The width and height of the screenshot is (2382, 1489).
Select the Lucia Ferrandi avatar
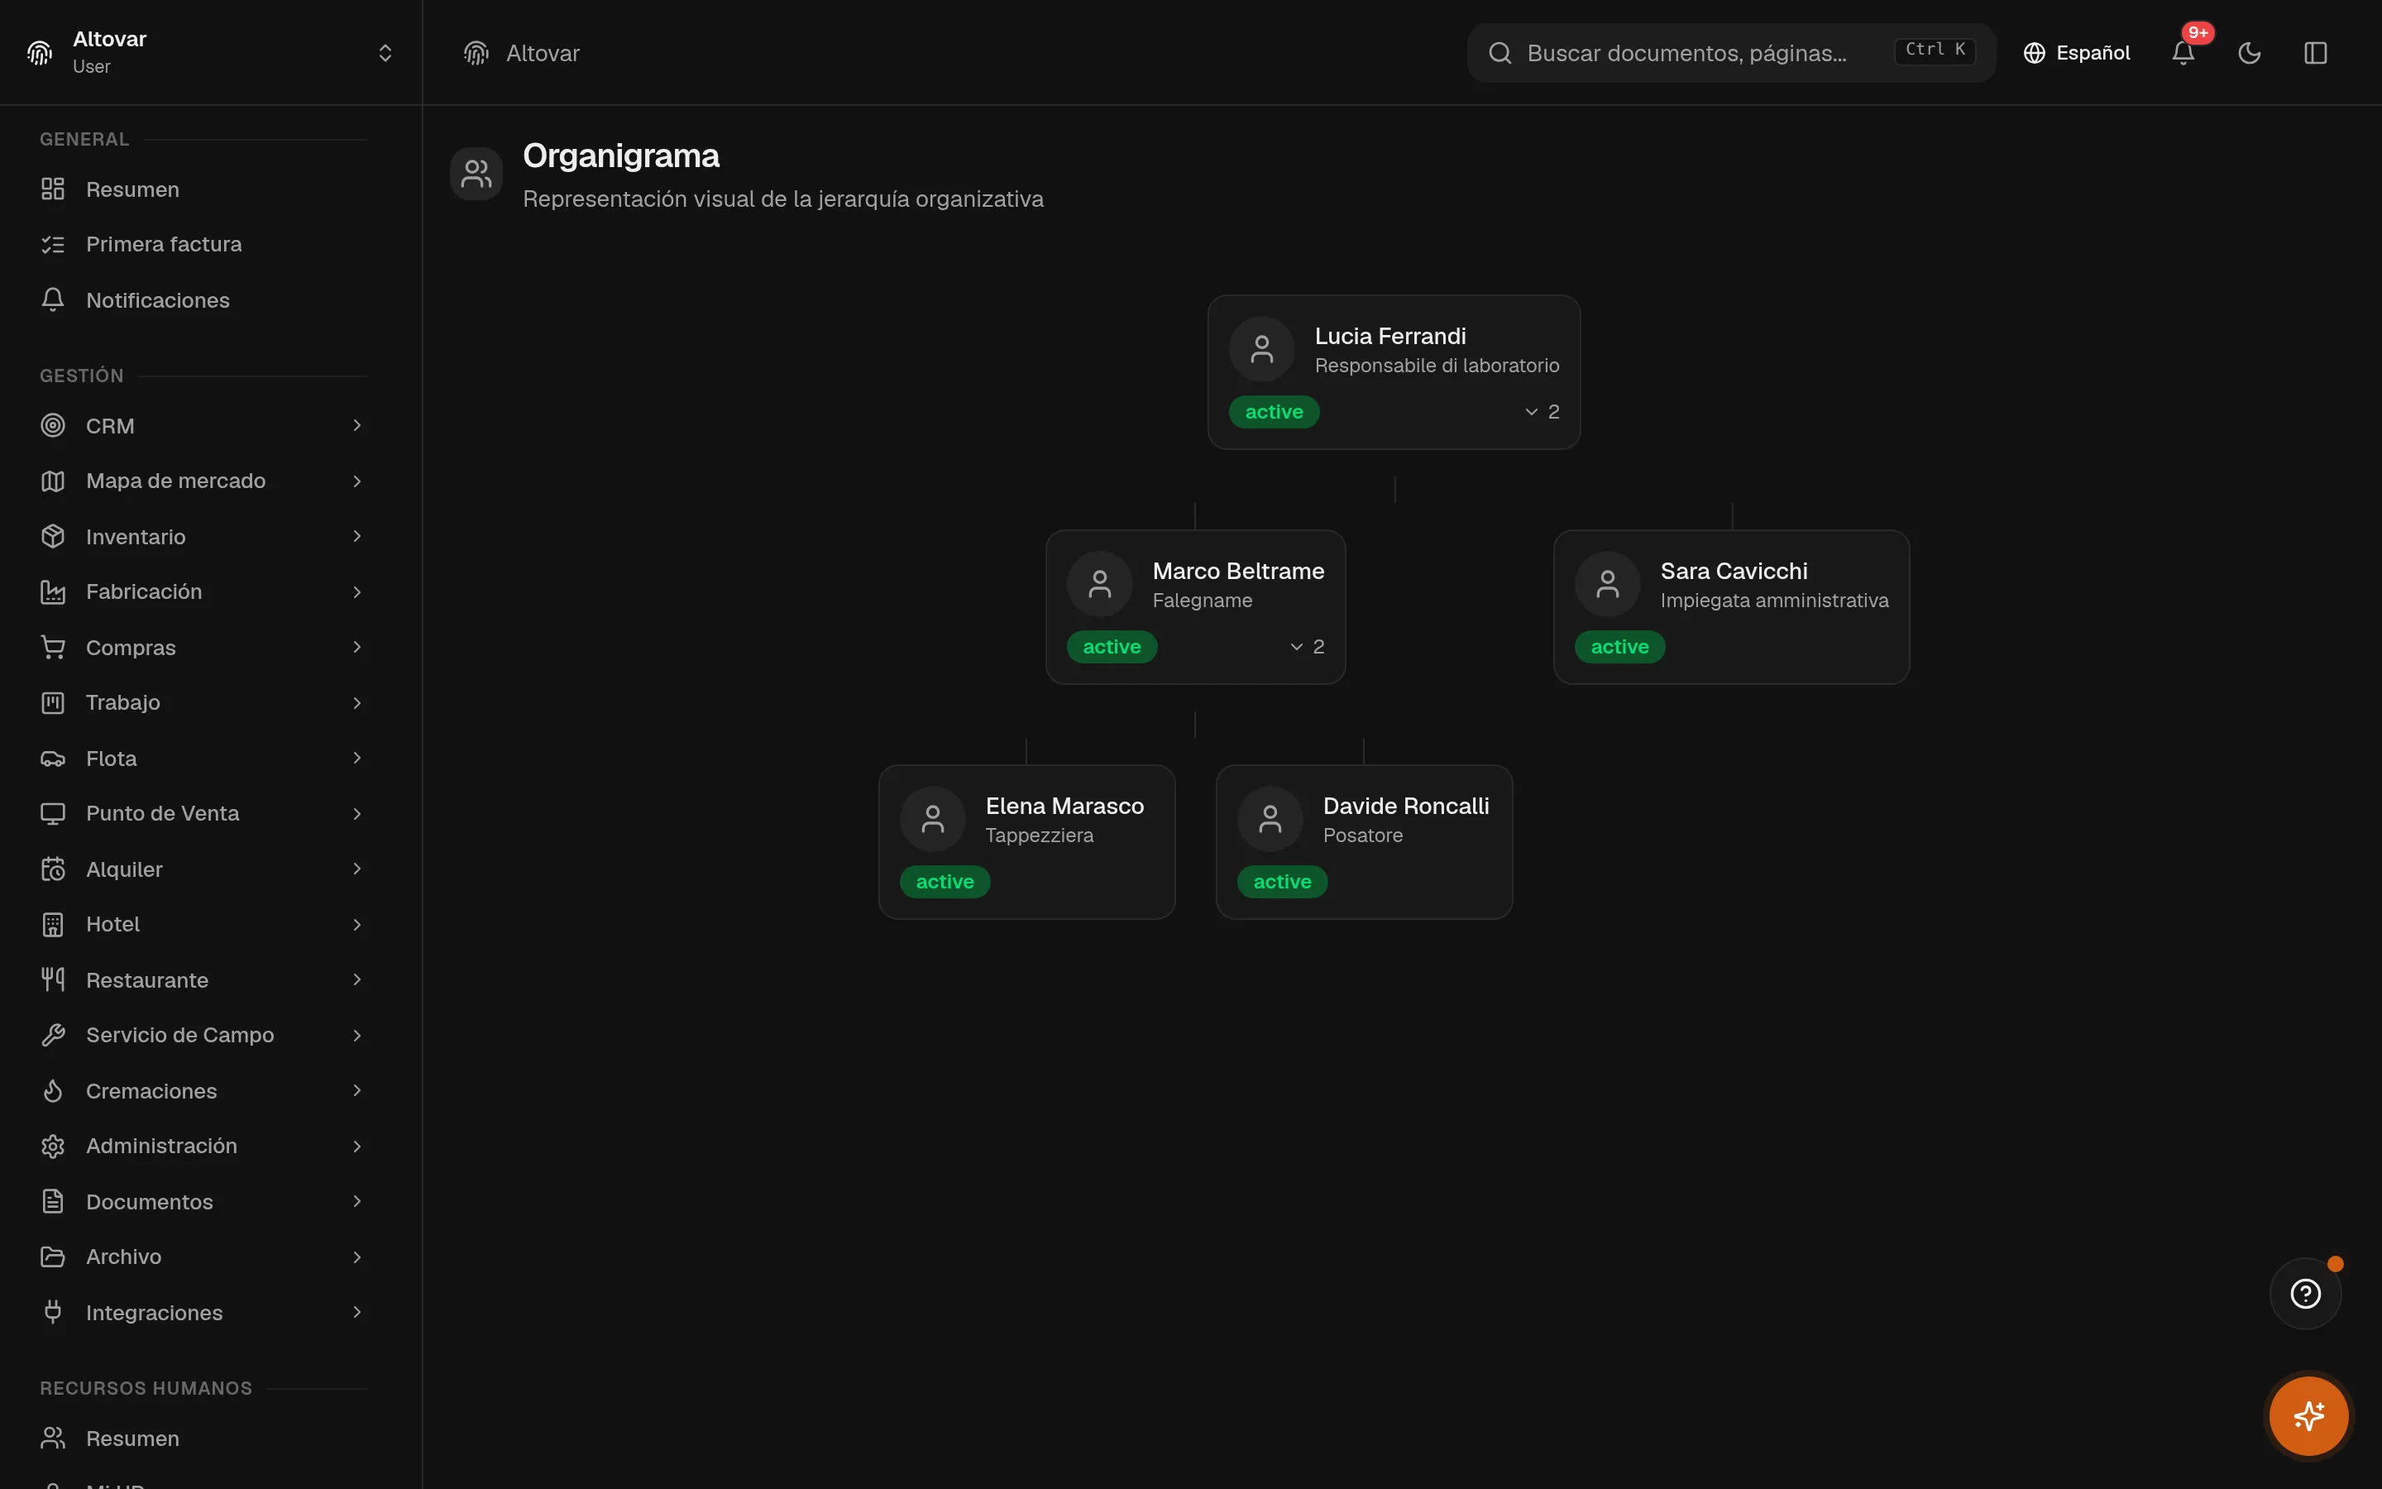coord(1262,350)
